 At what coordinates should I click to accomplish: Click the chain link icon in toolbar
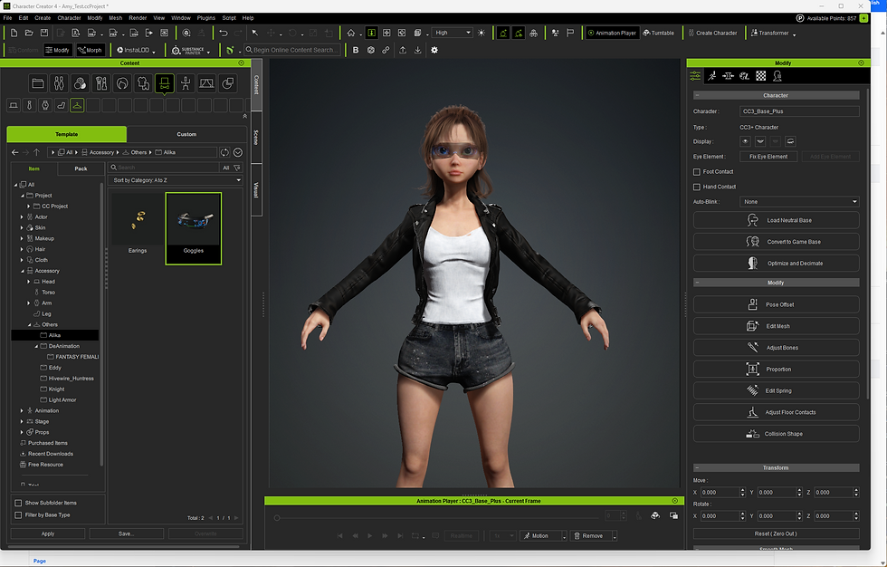[x=386, y=50]
